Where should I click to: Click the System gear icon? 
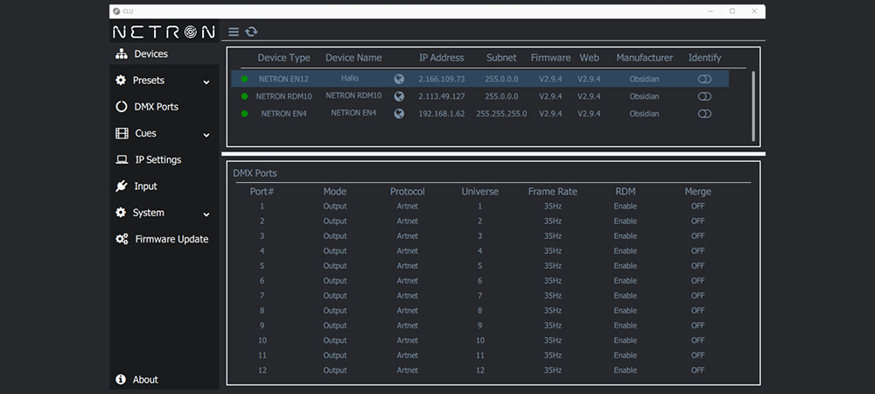[x=121, y=213]
